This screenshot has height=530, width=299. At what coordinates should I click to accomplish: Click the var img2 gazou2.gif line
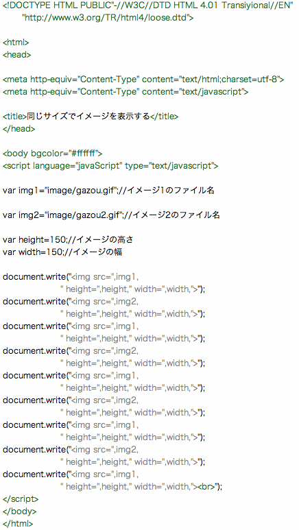(111, 215)
